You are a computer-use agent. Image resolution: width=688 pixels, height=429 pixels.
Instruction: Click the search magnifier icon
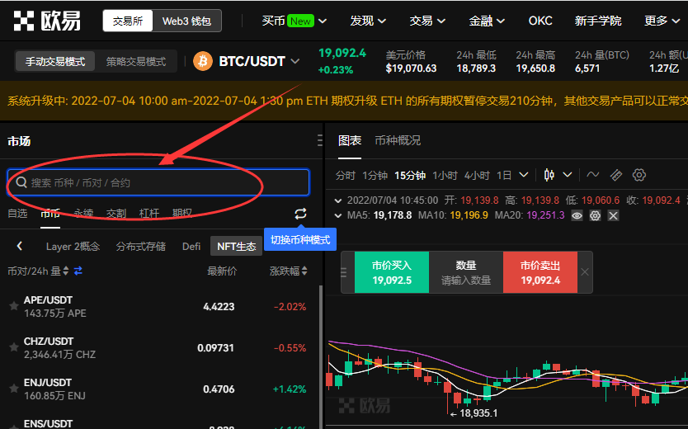(x=21, y=182)
